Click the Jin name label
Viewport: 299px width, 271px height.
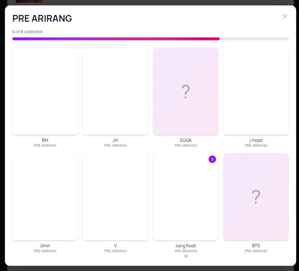[x=115, y=140]
